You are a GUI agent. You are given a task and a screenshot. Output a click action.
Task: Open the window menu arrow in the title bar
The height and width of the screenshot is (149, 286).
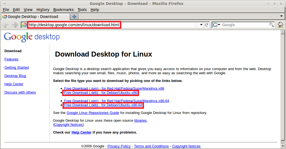[x=5, y=4]
